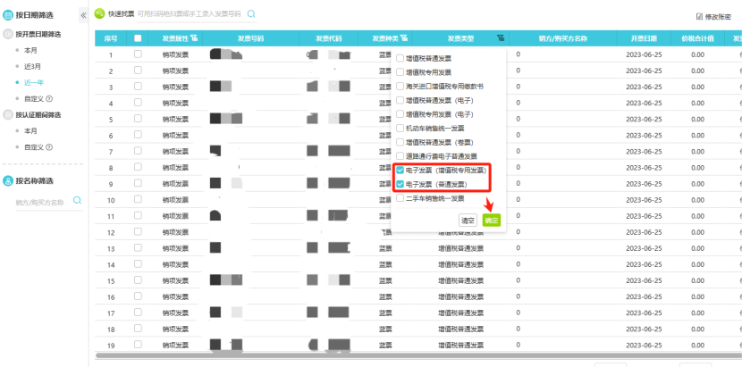742x367 pixels.
Task: Choose 自定义 under 按开票日期筛选
Action: pyautogui.click(x=34, y=99)
